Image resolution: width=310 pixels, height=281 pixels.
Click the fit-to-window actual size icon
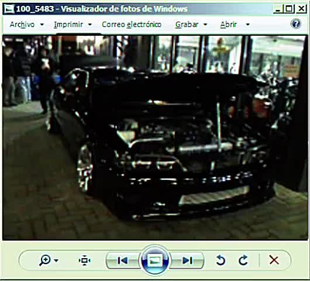click(84, 261)
